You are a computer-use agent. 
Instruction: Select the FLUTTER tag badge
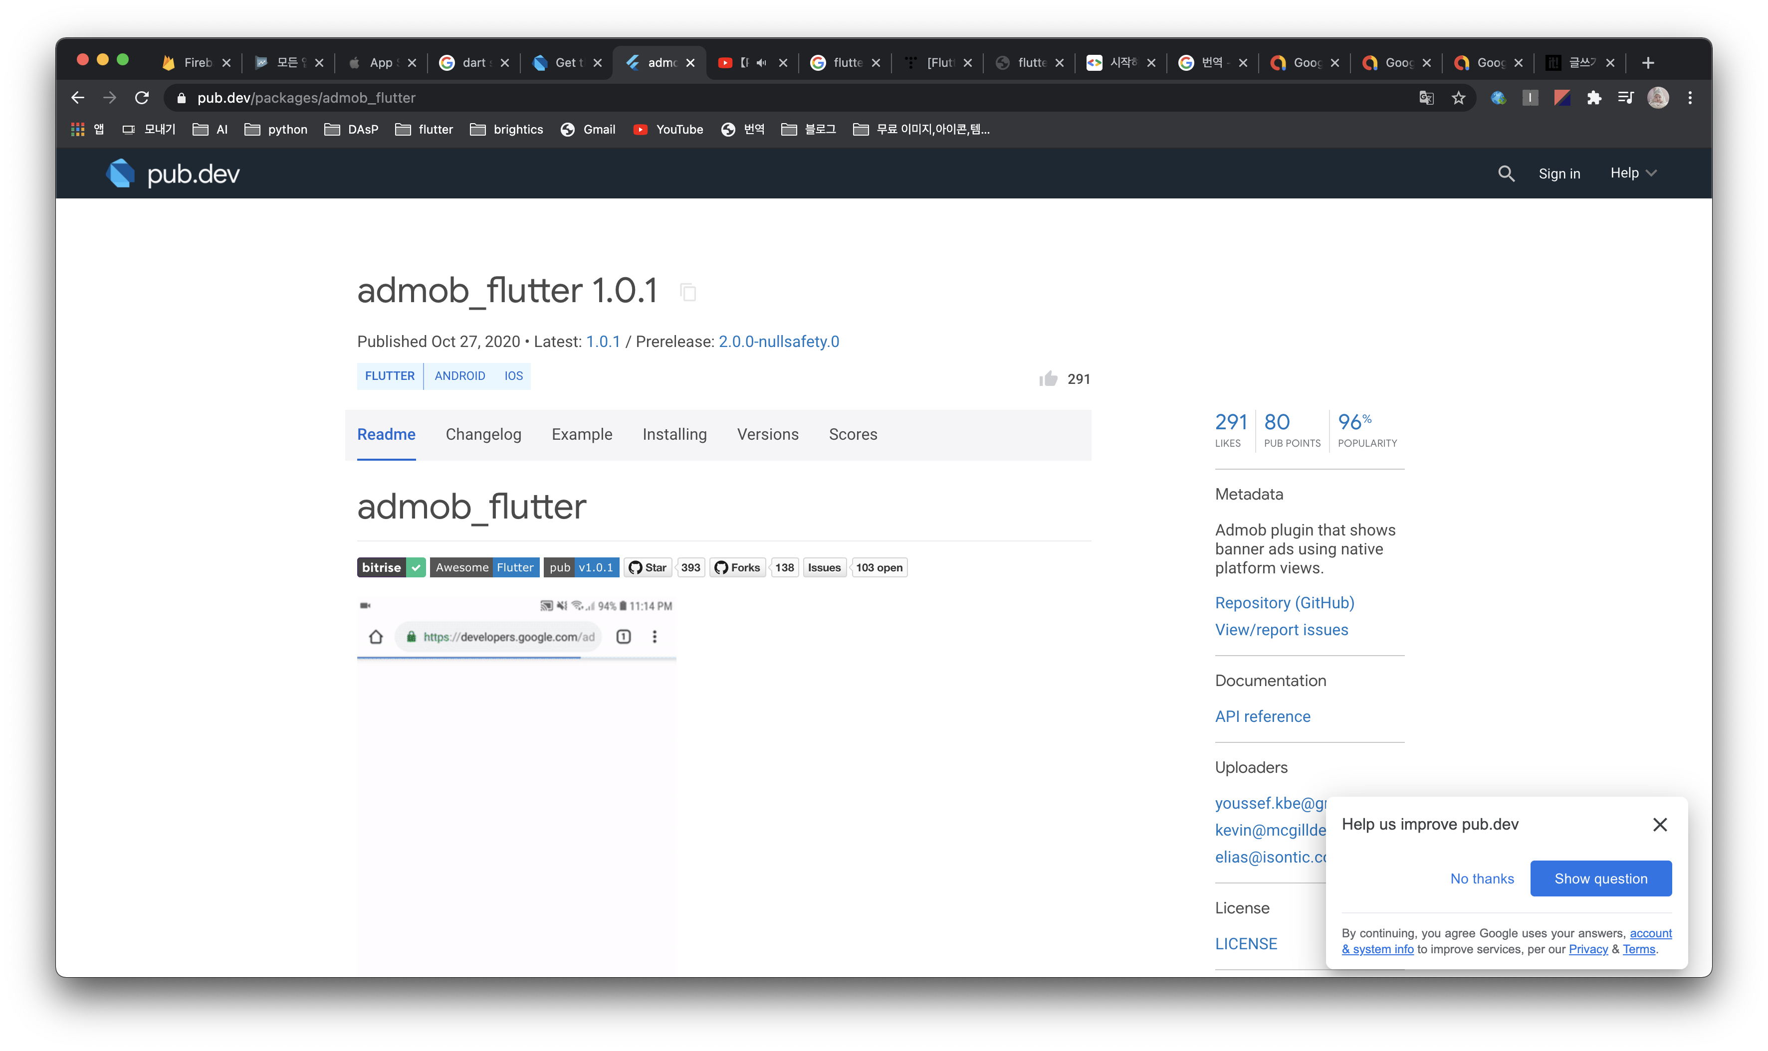[390, 376]
